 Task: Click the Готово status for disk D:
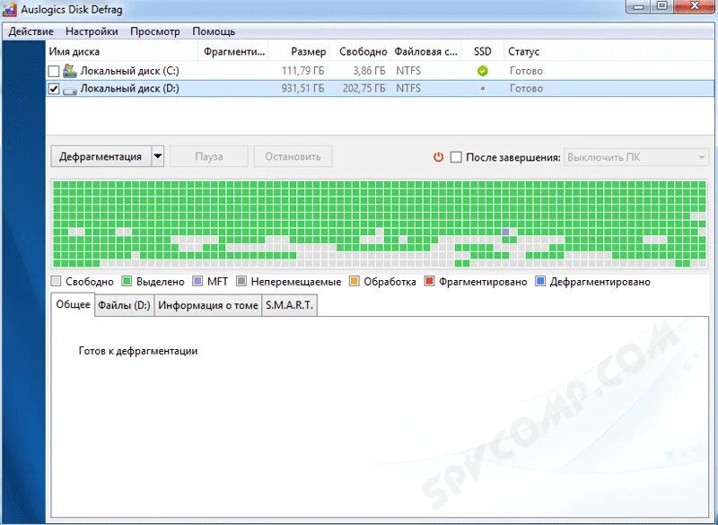pyautogui.click(x=526, y=88)
